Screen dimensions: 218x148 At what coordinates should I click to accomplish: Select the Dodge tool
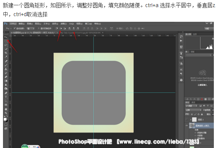tap(6, 89)
